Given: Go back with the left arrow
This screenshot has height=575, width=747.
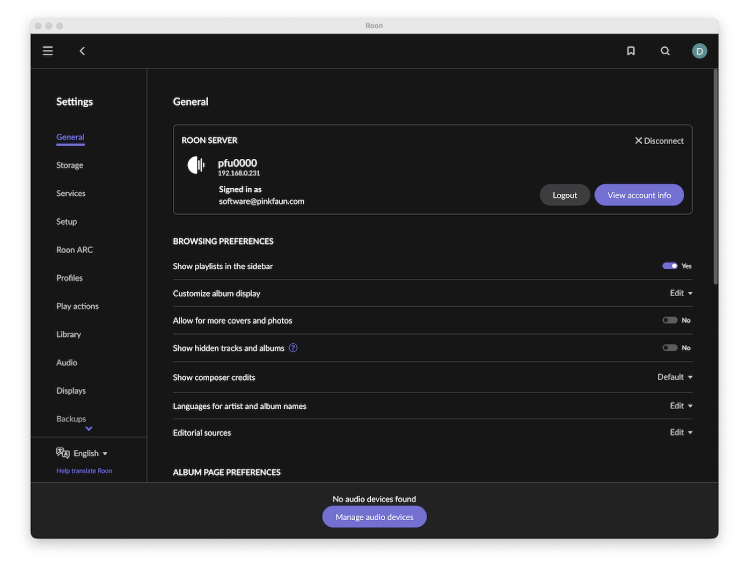Looking at the screenshot, I should click(82, 51).
